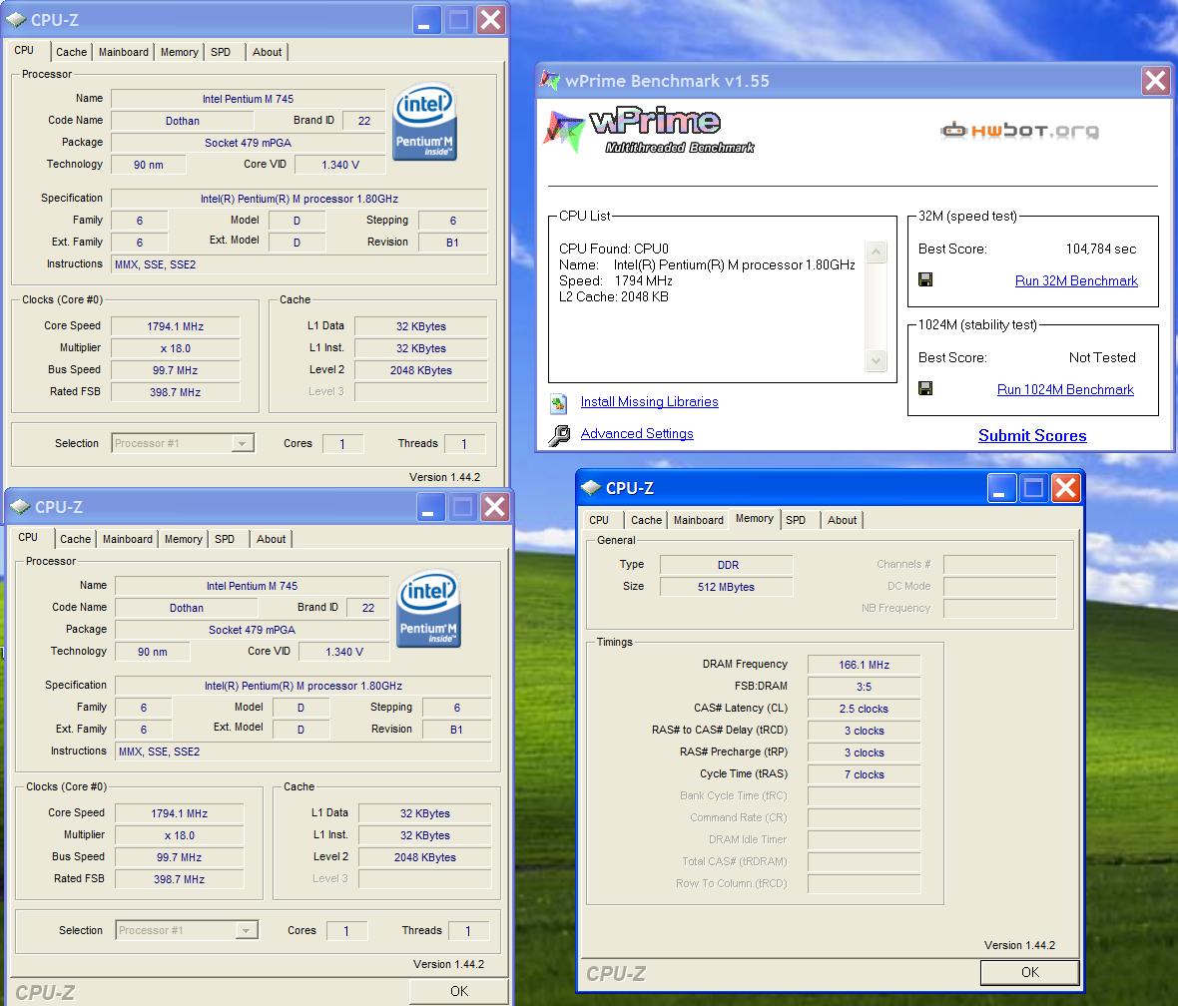Click the save icon under 32M Best Score
This screenshot has width=1178, height=1006.
(925, 279)
